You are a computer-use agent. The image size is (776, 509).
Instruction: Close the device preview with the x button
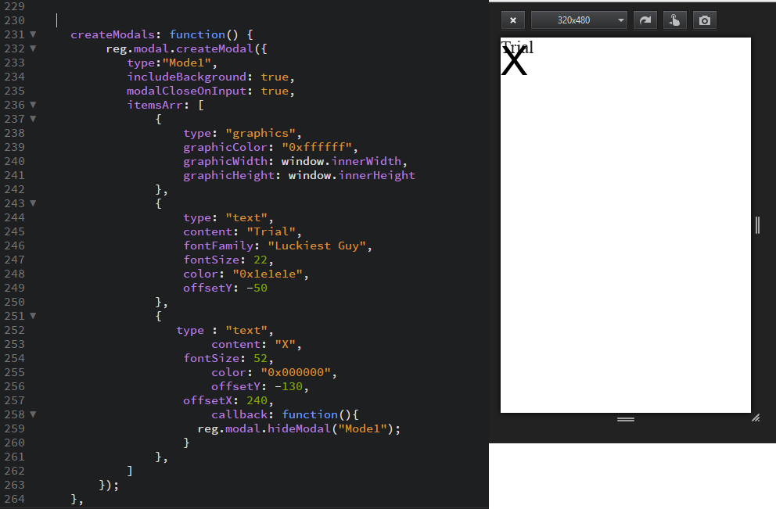[x=512, y=20]
